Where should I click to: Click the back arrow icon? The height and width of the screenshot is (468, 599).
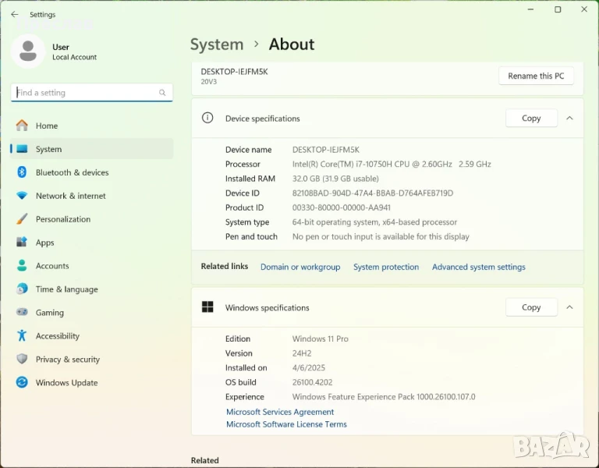tap(14, 14)
